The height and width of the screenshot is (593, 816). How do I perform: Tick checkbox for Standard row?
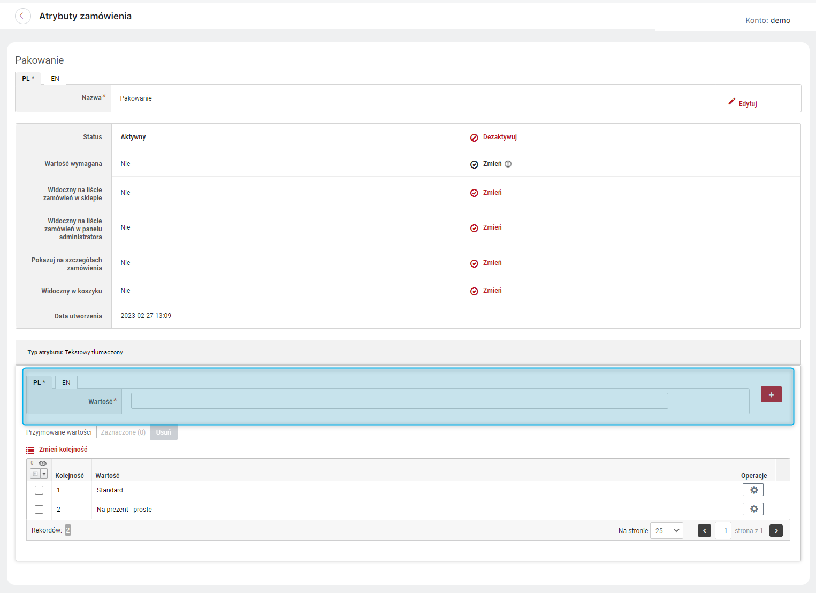click(x=39, y=490)
